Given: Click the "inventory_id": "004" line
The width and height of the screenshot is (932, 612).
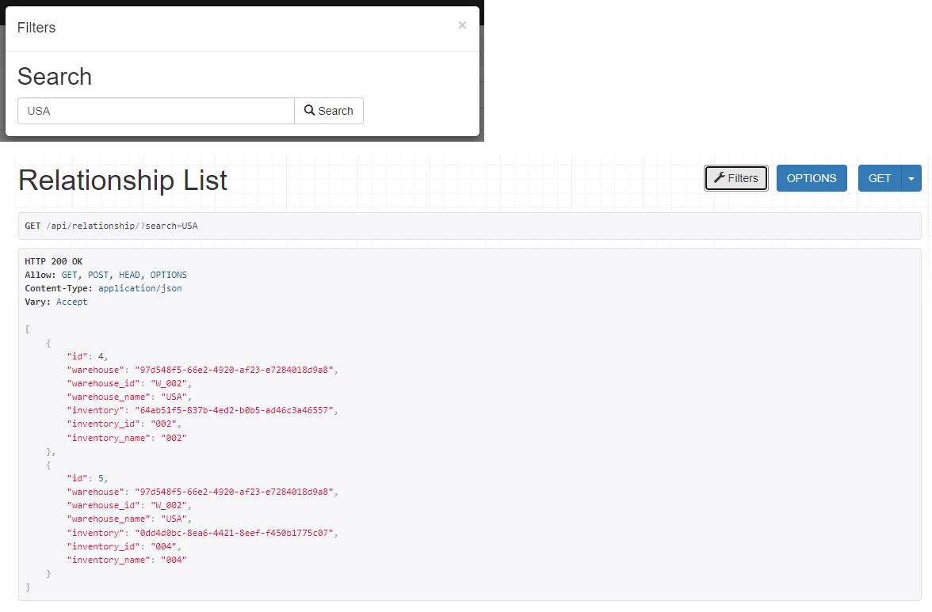Looking at the screenshot, I should pyautogui.click(x=124, y=547).
